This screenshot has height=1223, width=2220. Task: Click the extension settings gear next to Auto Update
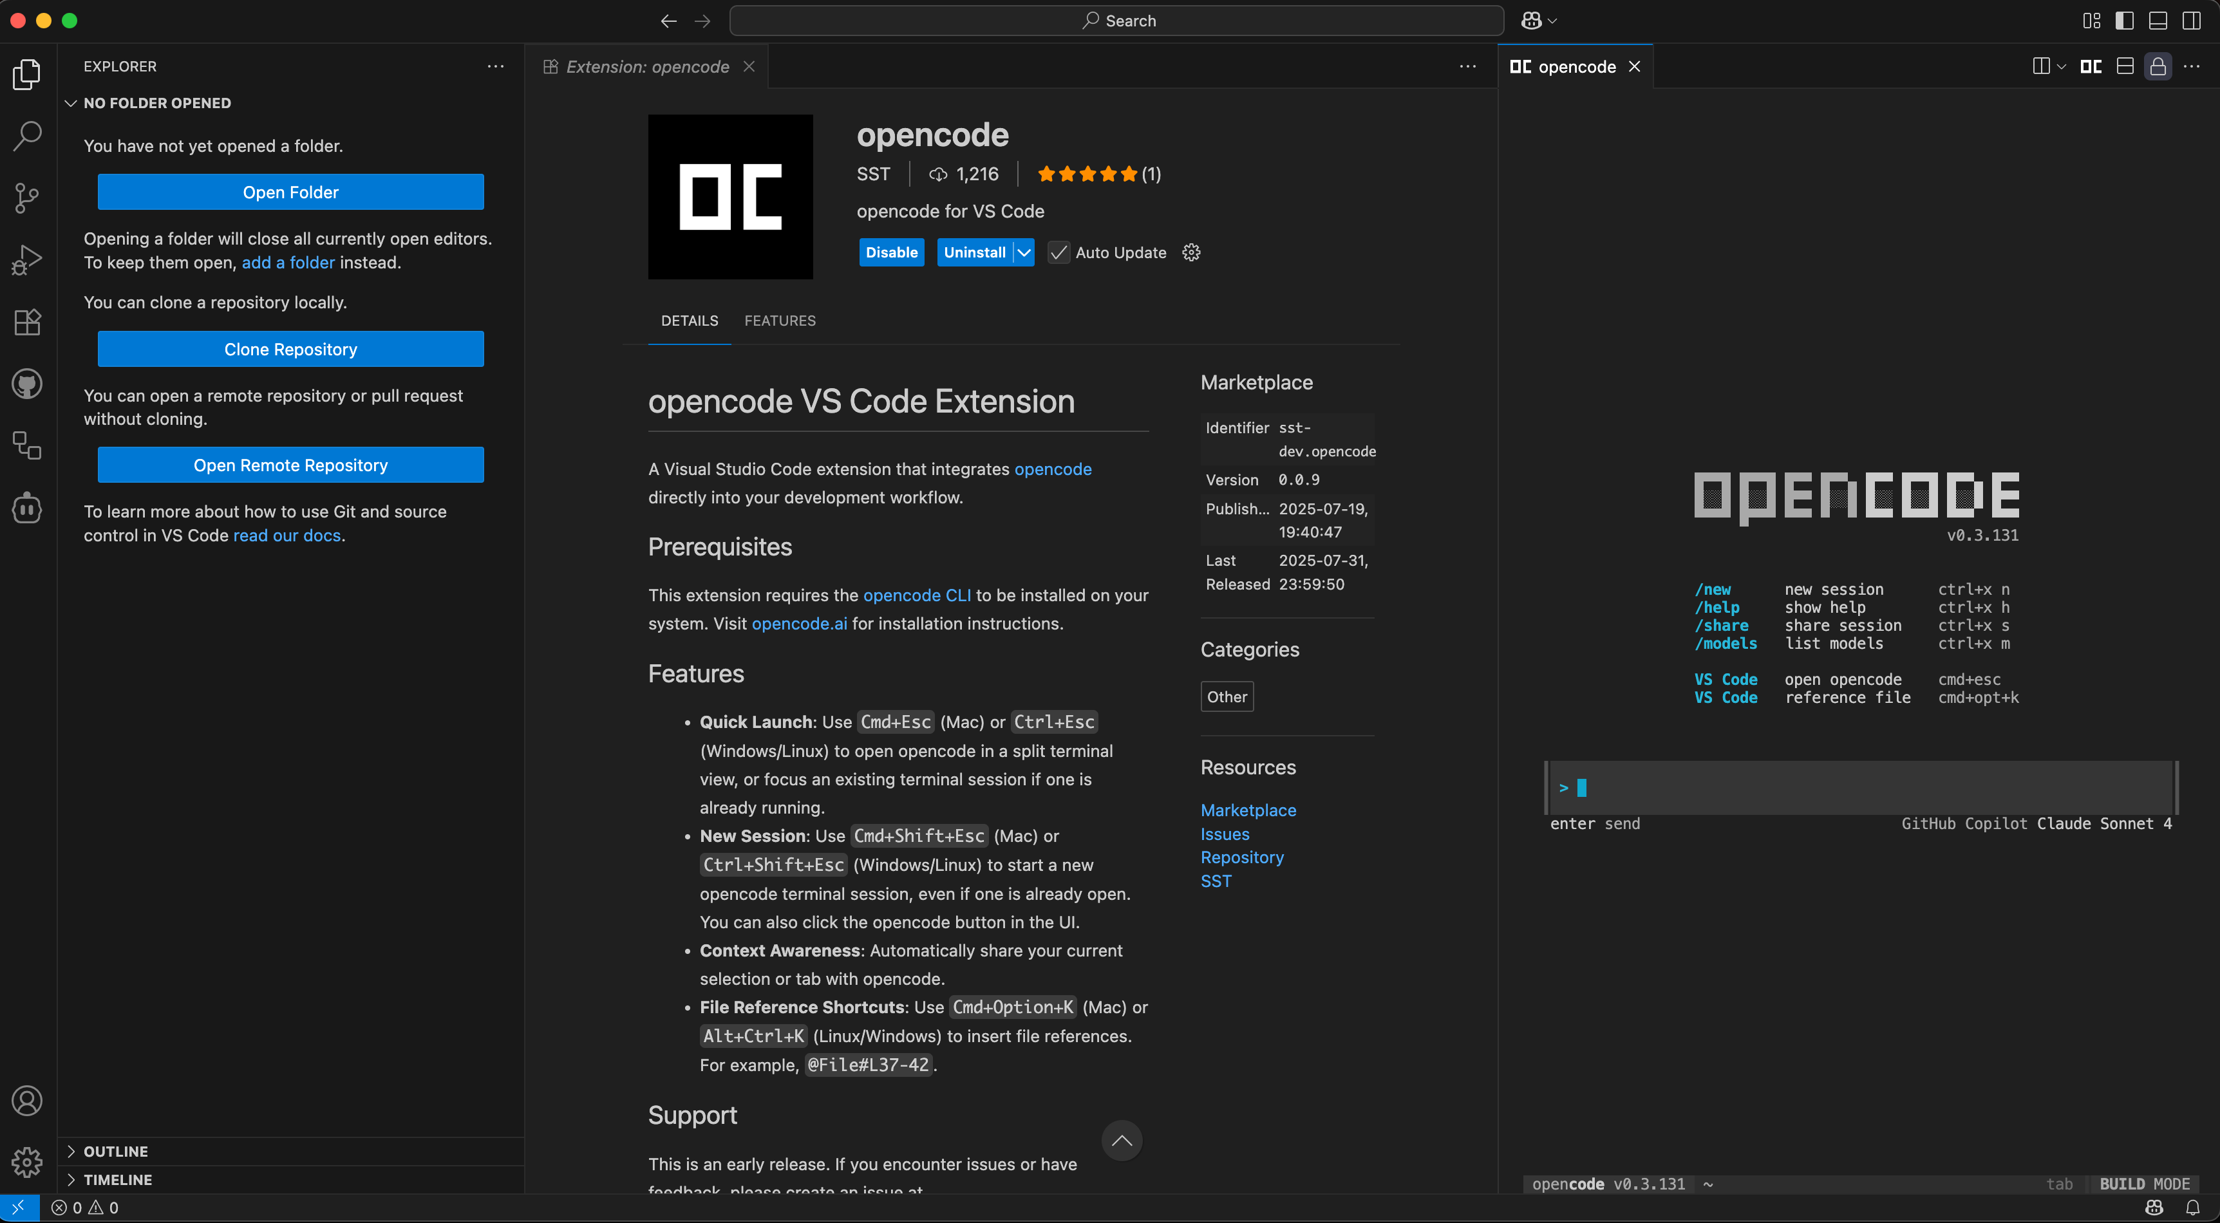point(1191,252)
